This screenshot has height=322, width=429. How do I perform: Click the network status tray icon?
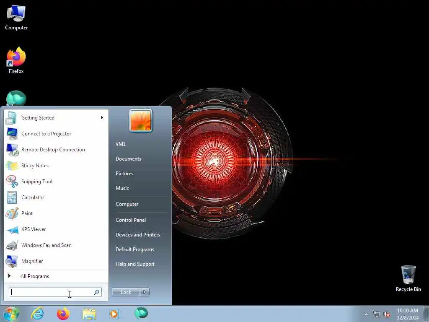(x=377, y=314)
